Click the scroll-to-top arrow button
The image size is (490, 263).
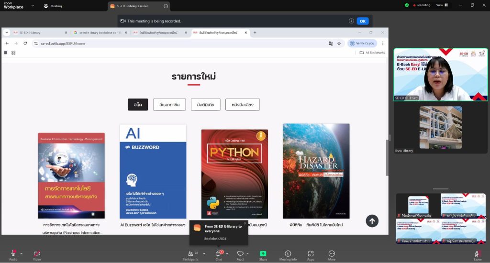click(x=372, y=221)
